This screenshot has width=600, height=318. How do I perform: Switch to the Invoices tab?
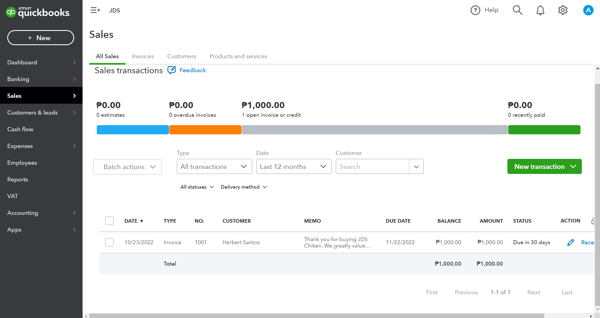pyautogui.click(x=143, y=56)
